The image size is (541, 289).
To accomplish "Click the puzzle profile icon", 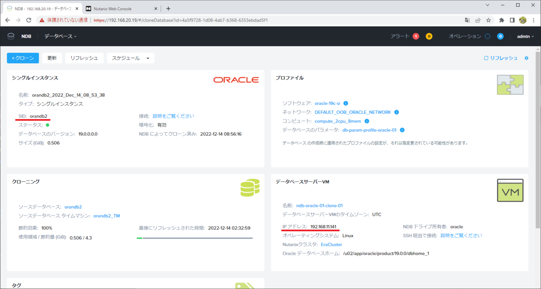I will point(510,84).
